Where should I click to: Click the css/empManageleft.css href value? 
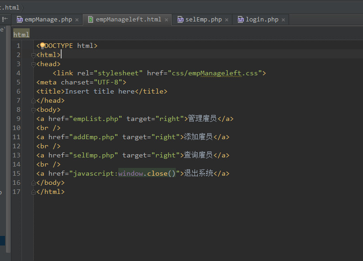tap(215, 73)
